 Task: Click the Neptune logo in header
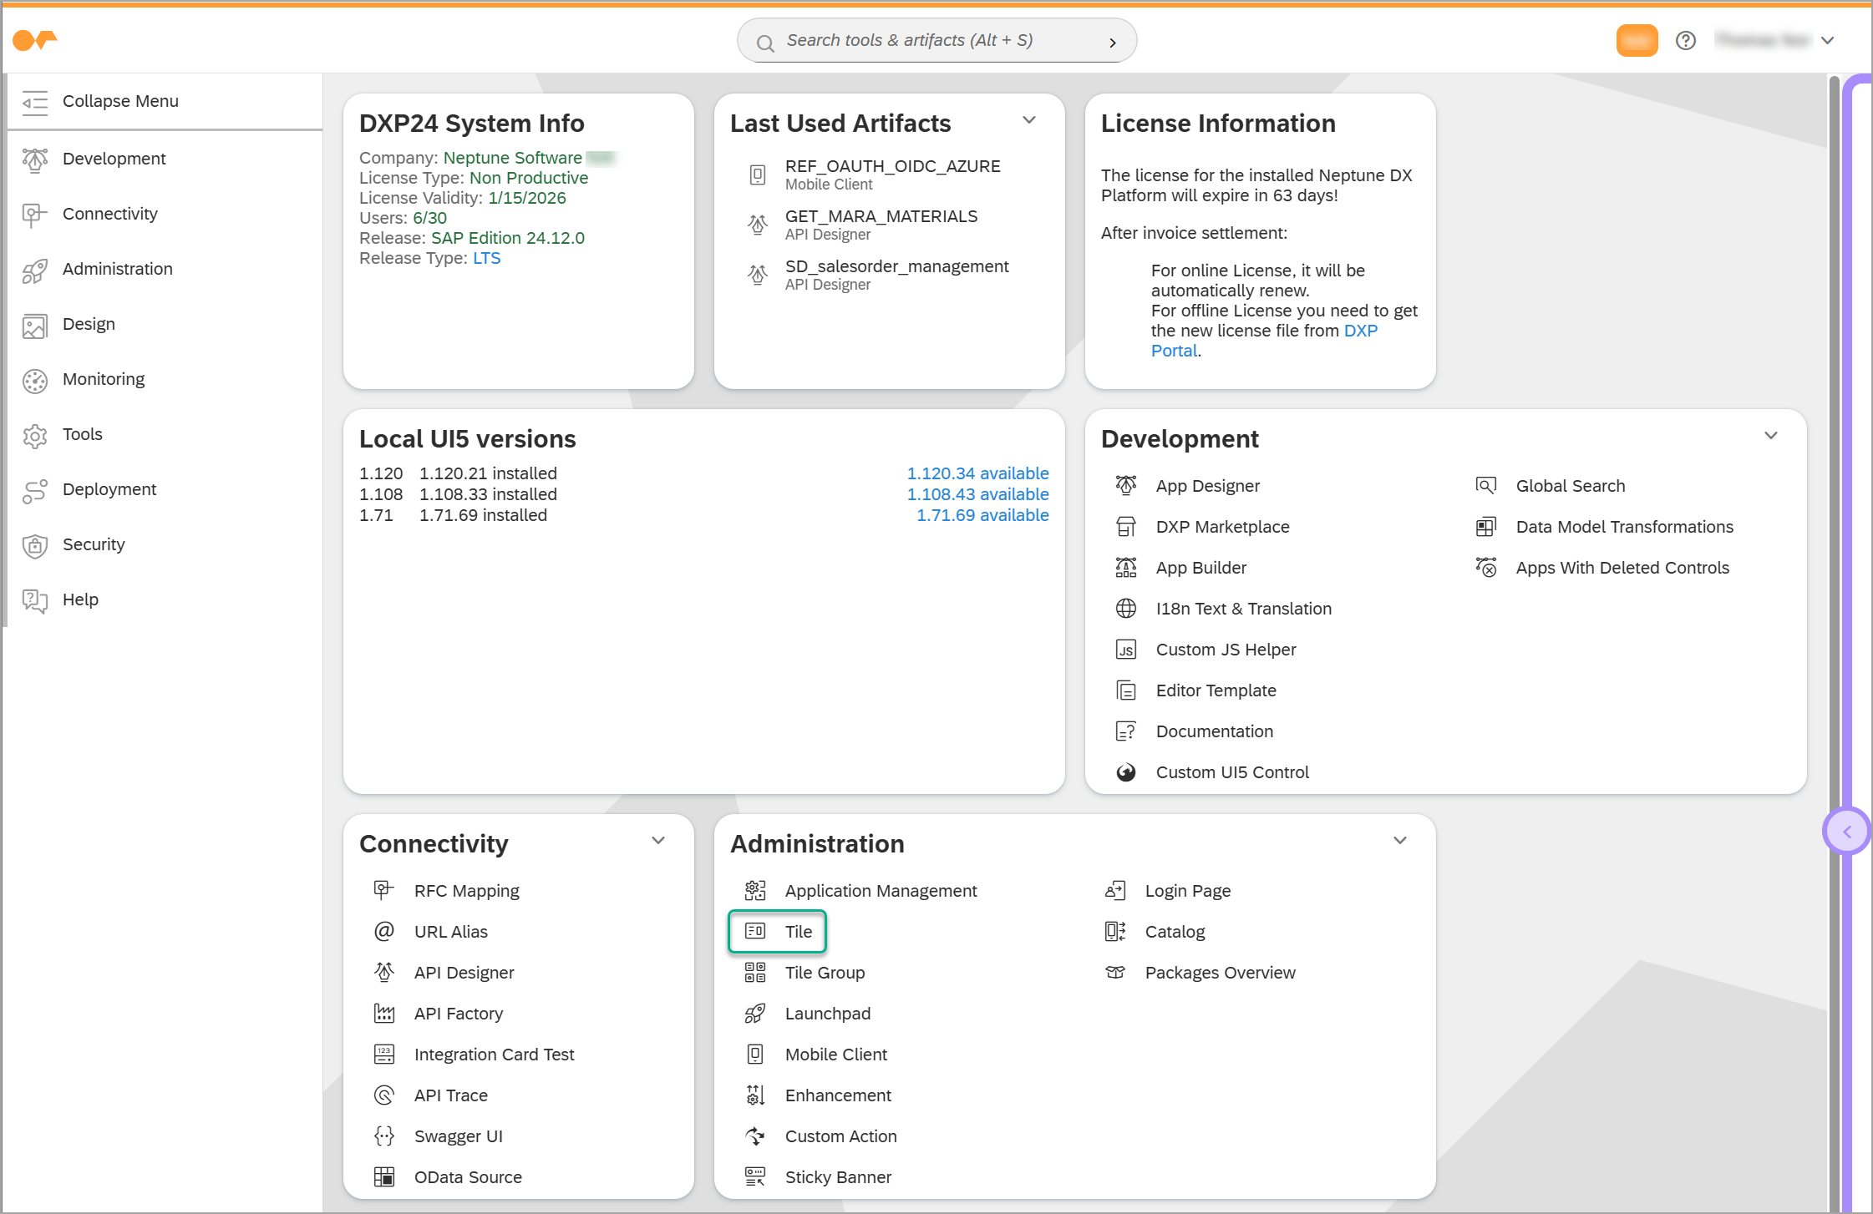coord(35,40)
